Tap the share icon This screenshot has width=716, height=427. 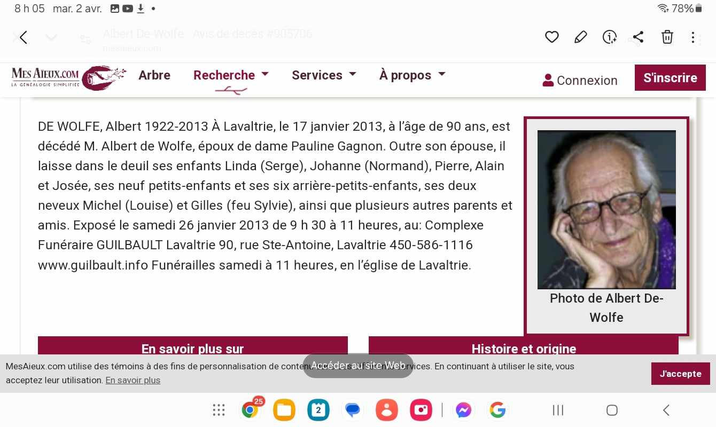(638, 37)
